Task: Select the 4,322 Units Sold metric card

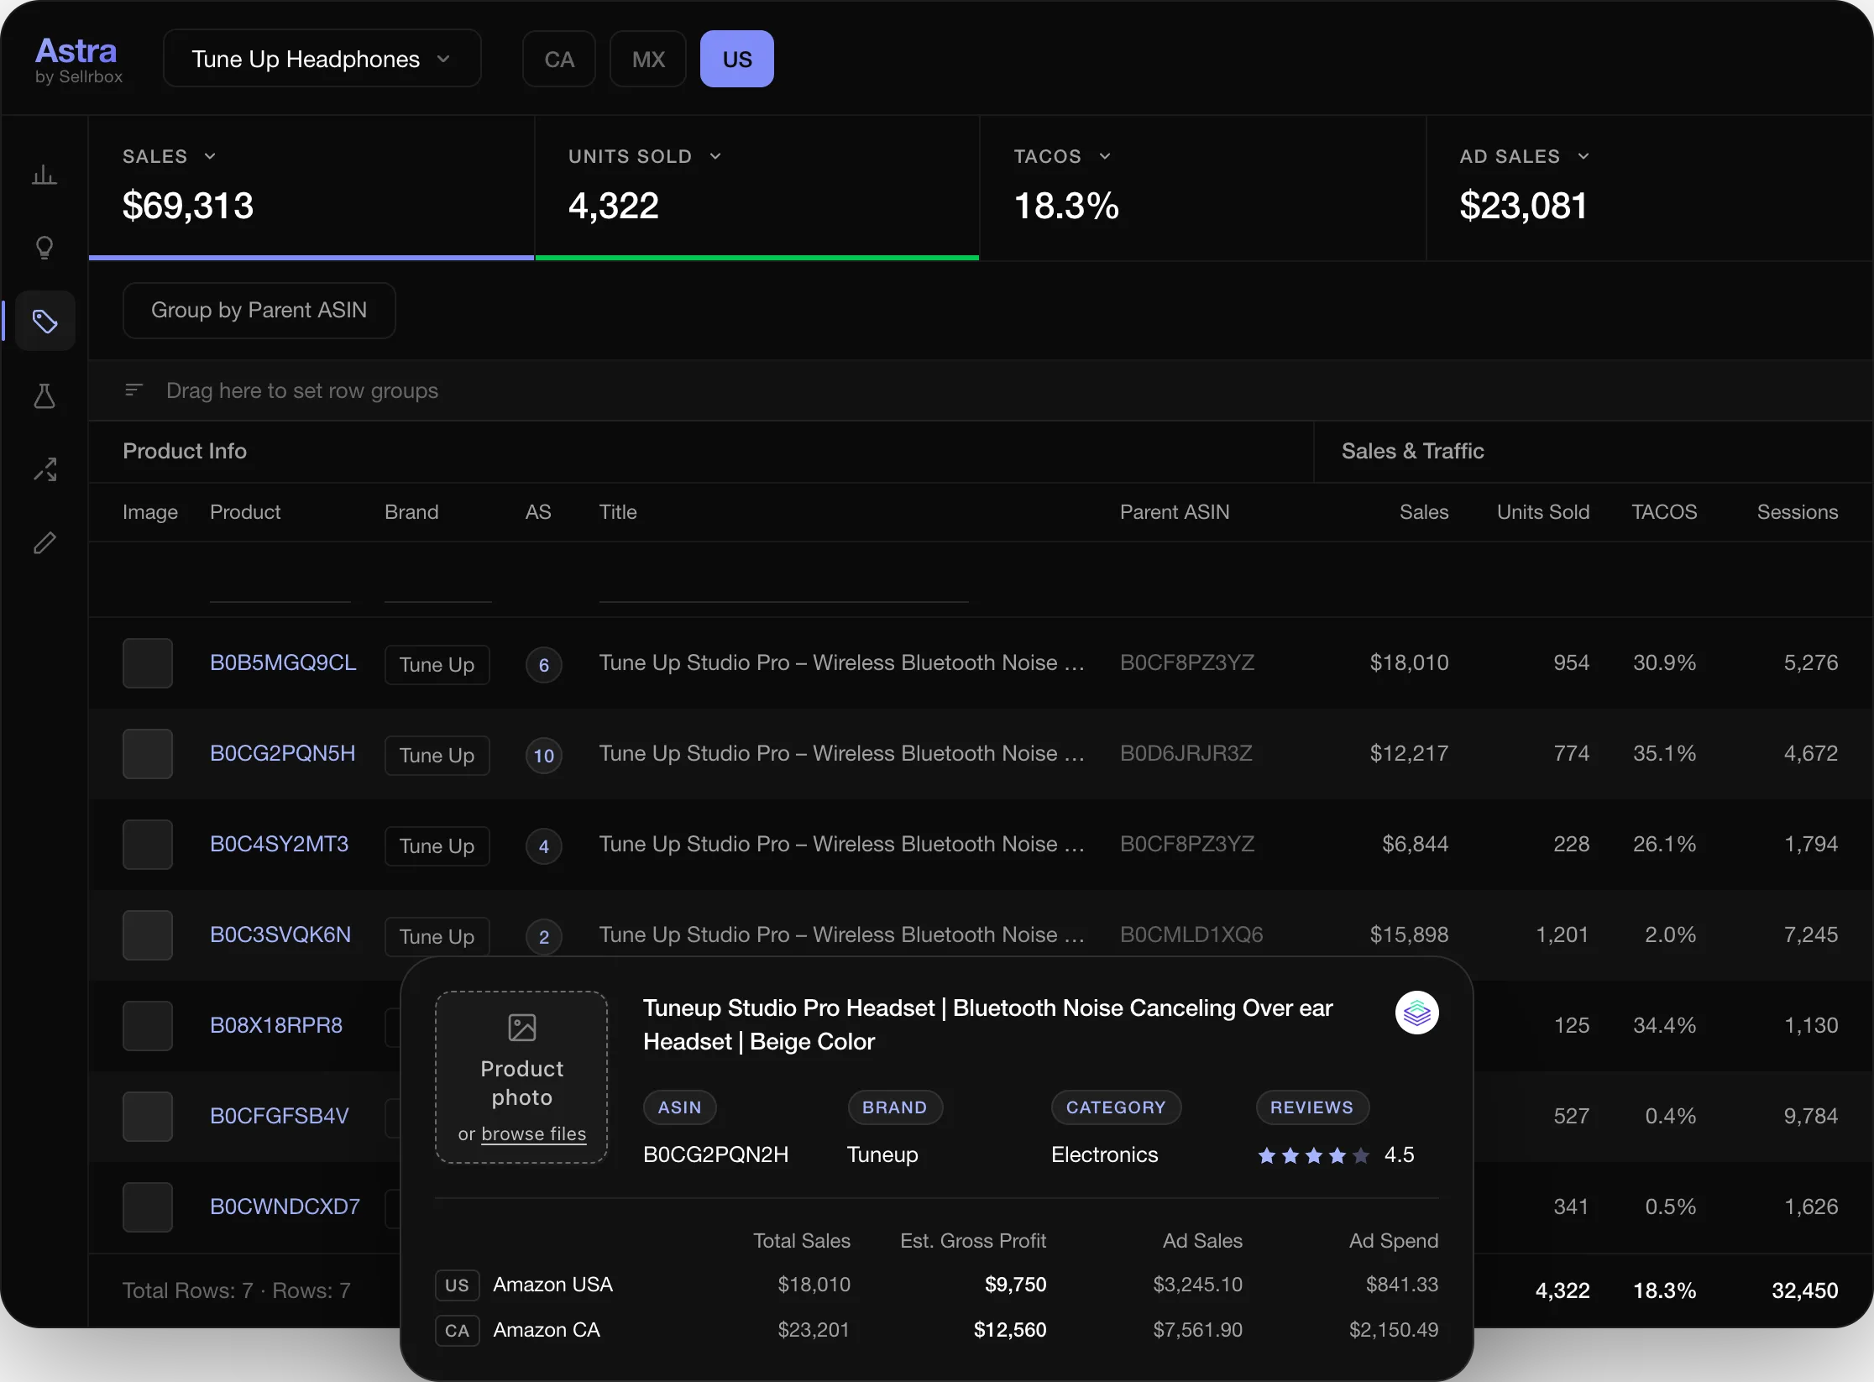Action: 757,188
